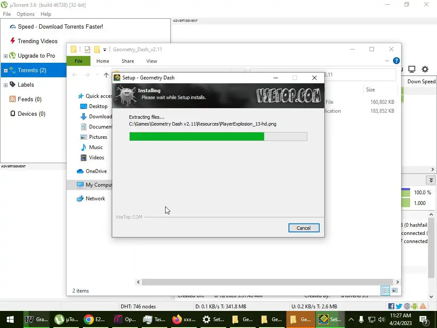Open the Quick Access Toolbar customize dropdown
This screenshot has width=437, height=328.
tap(105, 50)
